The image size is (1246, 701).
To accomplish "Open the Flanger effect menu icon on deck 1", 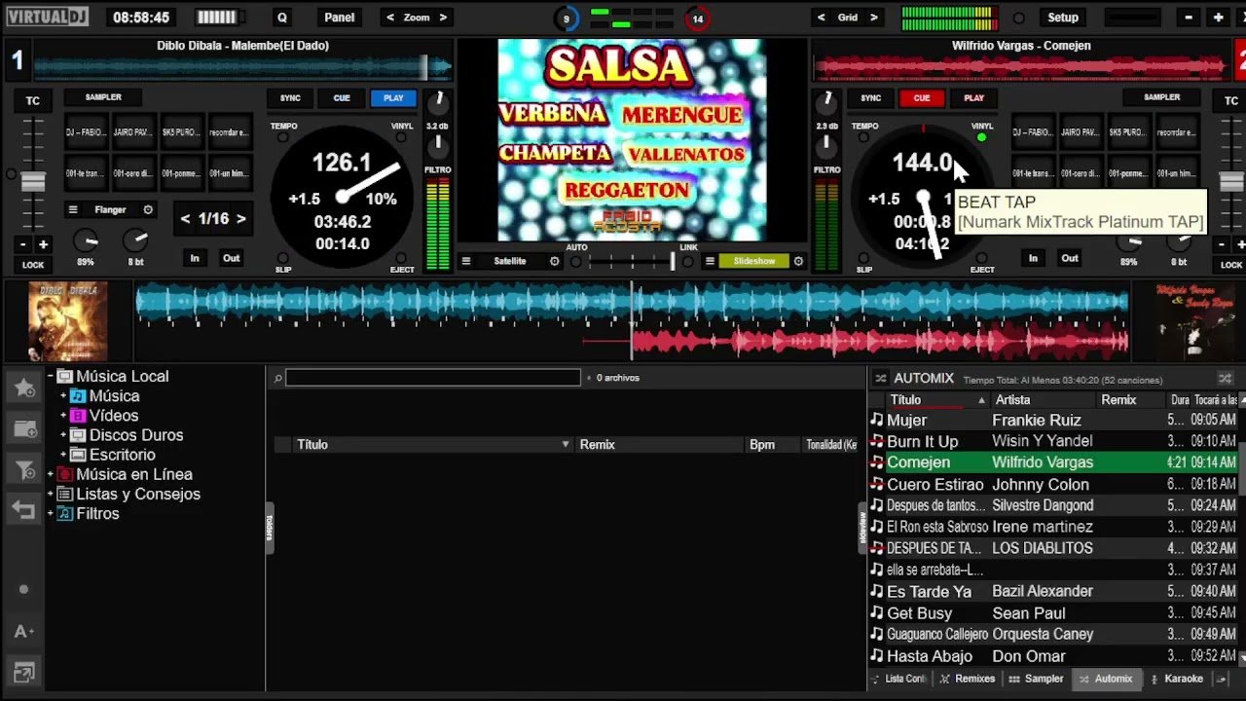I will [x=73, y=209].
